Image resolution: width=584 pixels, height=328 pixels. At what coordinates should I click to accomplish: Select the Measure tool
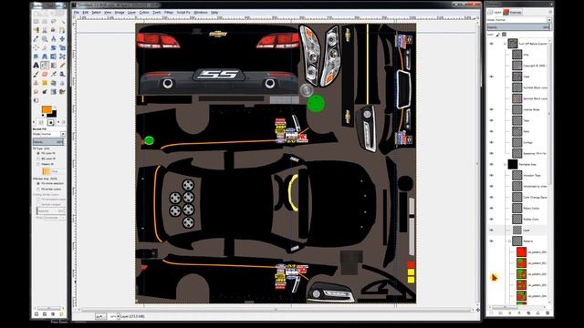pyautogui.click(x=53, y=38)
